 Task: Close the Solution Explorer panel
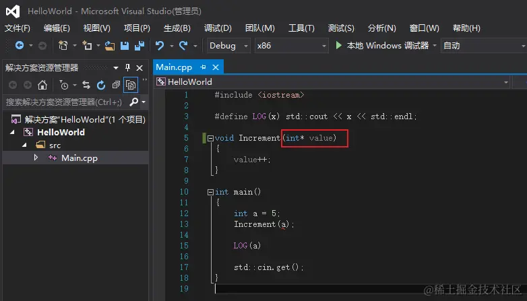(139, 68)
